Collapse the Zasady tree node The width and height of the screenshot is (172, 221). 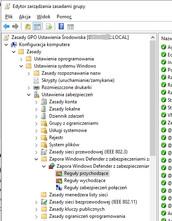(13, 52)
